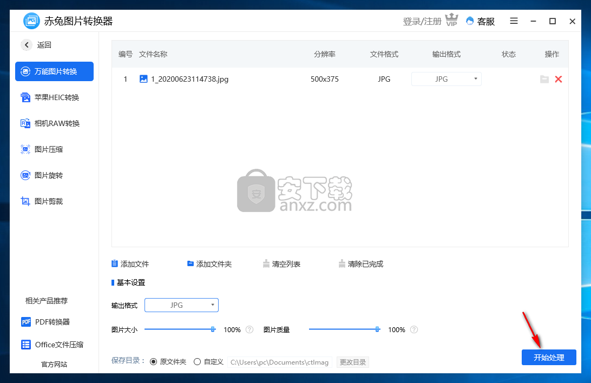Screen dimensions: 591x383
Task: Click 清空列表 to clear the list
Action: pos(281,264)
